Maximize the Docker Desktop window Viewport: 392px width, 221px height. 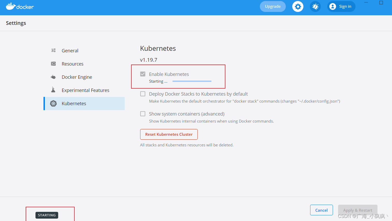point(381,3)
